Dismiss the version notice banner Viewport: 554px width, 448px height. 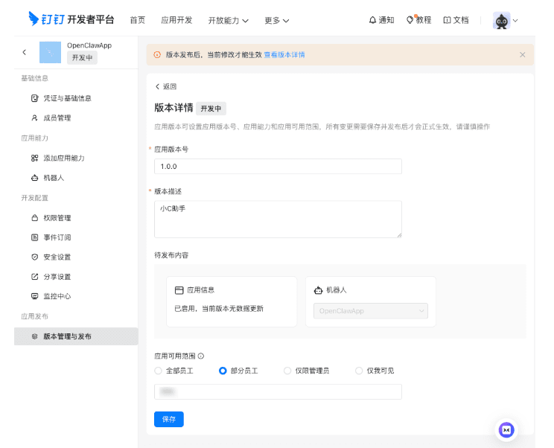point(522,54)
